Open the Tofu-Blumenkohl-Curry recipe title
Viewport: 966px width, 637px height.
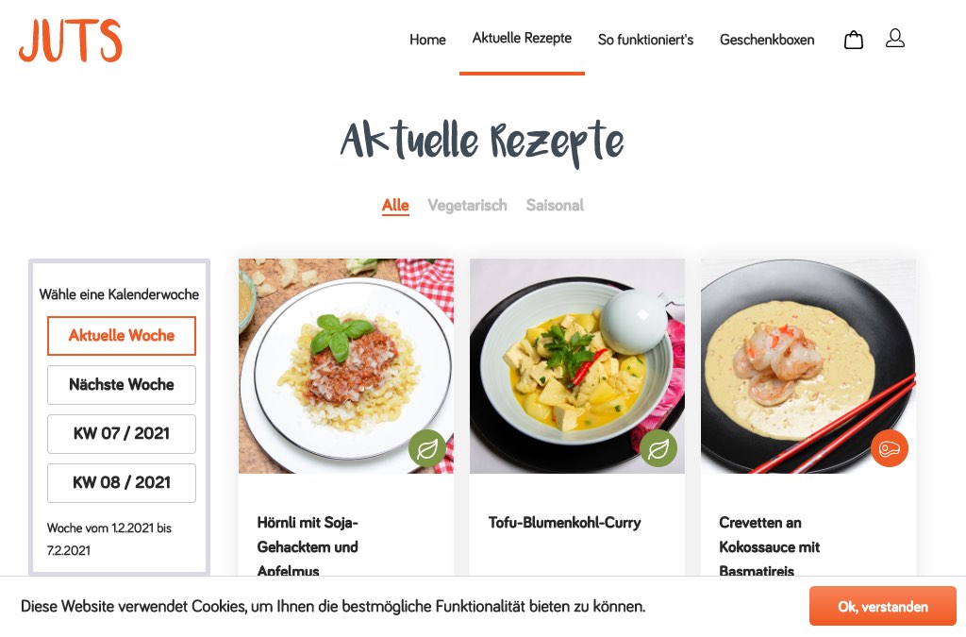[x=564, y=523]
